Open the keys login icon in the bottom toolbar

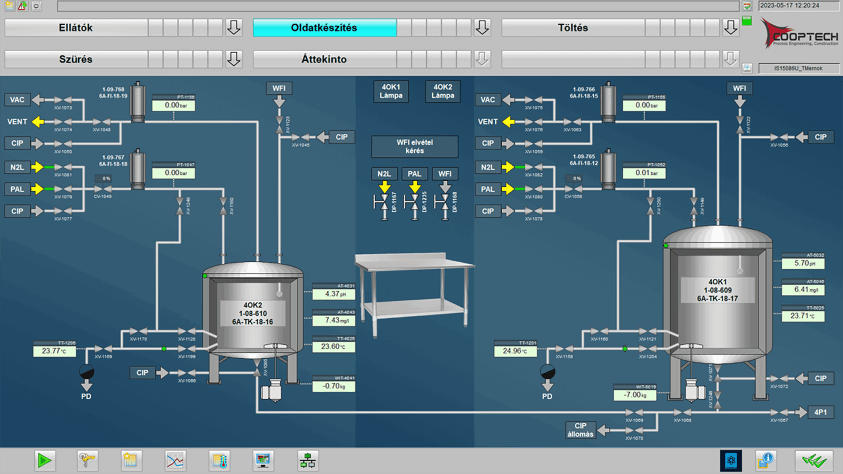(x=87, y=461)
